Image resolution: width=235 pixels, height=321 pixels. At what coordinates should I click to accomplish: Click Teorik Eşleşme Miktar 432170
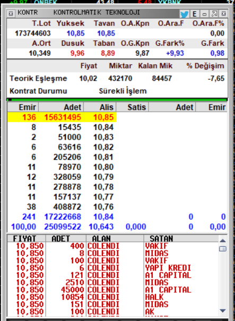[x=120, y=79]
